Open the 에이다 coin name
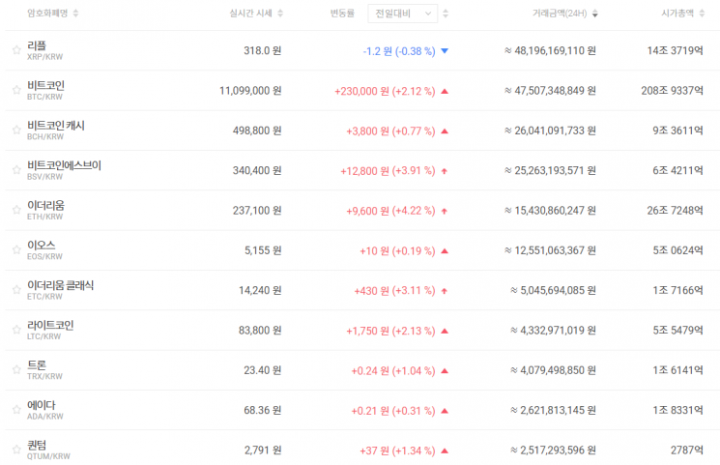Image resolution: width=720 pixels, height=465 pixels. point(42,405)
